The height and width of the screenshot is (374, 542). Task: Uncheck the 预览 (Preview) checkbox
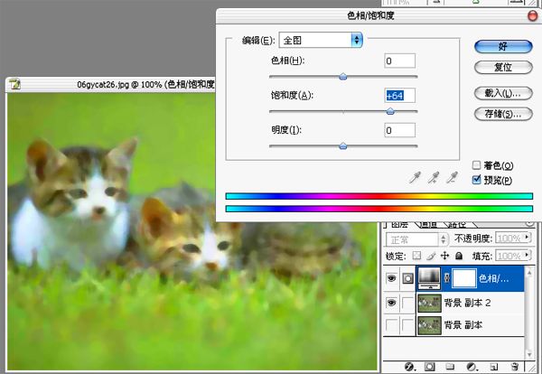tap(478, 180)
